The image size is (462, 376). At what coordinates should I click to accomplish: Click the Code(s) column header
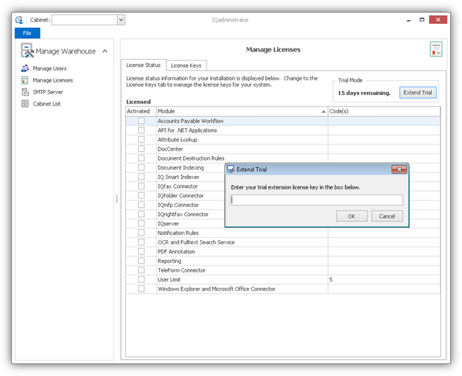[x=384, y=111]
